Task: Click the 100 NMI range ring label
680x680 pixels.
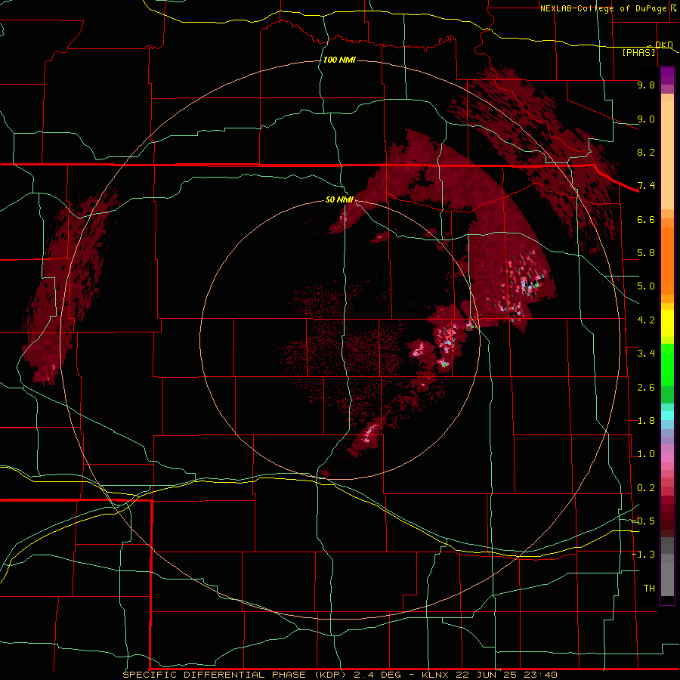Action: pyautogui.click(x=339, y=60)
